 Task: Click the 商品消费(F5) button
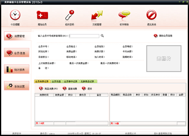[48, 88]
